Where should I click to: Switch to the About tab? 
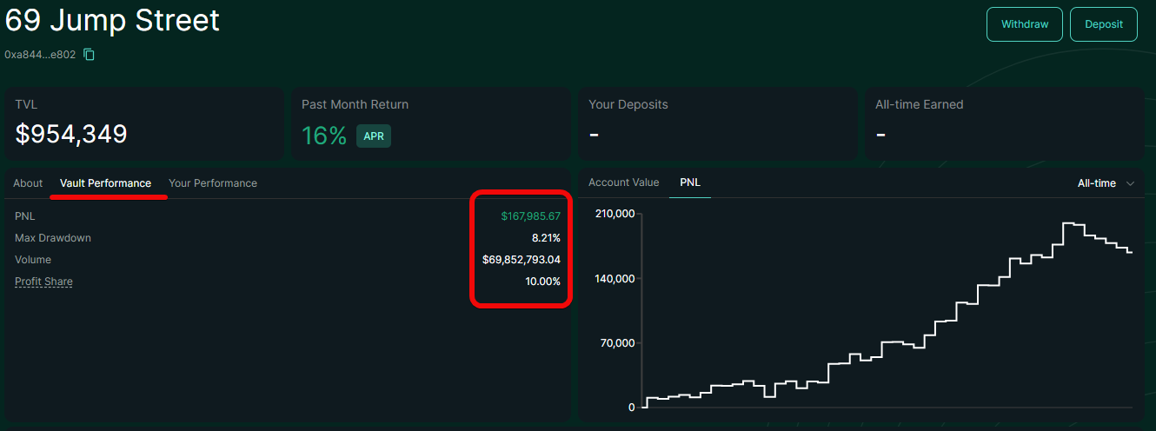28,183
